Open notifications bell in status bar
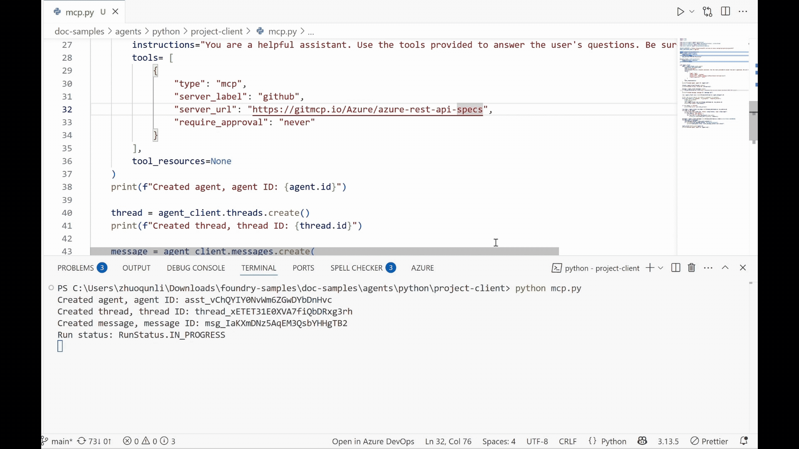Image resolution: width=799 pixels, height=449 pixels. tap(744, 441)
